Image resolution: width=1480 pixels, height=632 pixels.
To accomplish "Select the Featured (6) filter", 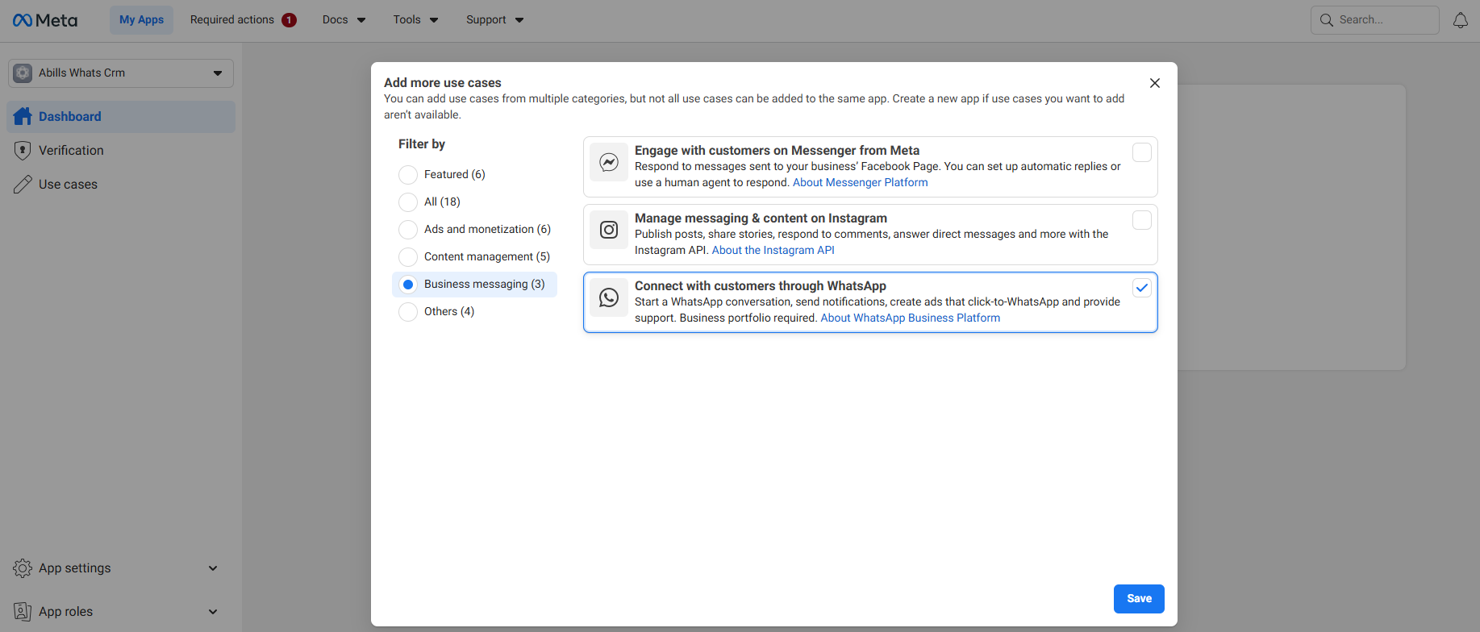I will click(x=408, y=175).
